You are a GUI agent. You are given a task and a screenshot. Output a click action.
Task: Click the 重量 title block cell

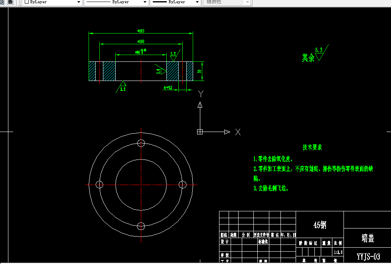point(326,243)
